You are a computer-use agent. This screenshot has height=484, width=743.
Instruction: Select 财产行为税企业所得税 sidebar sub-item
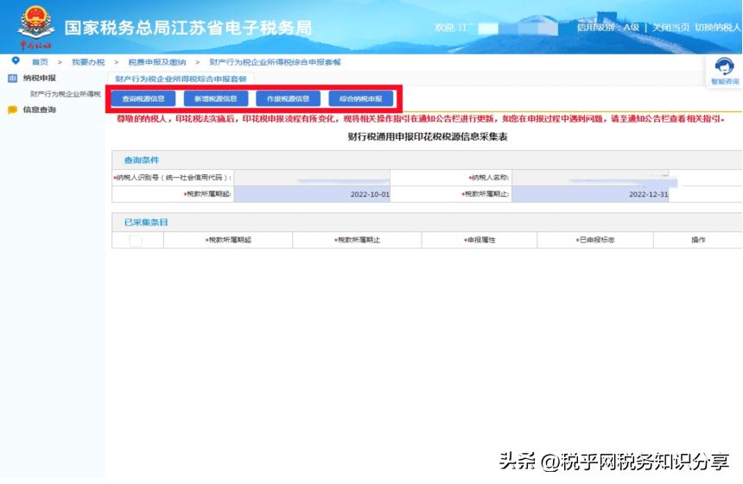pyautogui.click(x=66, y=94)
